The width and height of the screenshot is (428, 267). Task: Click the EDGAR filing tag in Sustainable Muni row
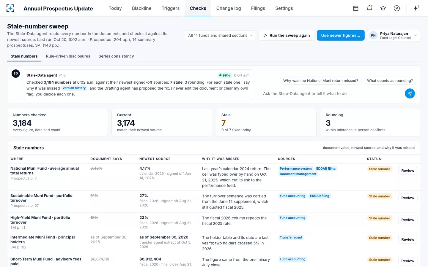pyautogui.click(x=320, y=196)
